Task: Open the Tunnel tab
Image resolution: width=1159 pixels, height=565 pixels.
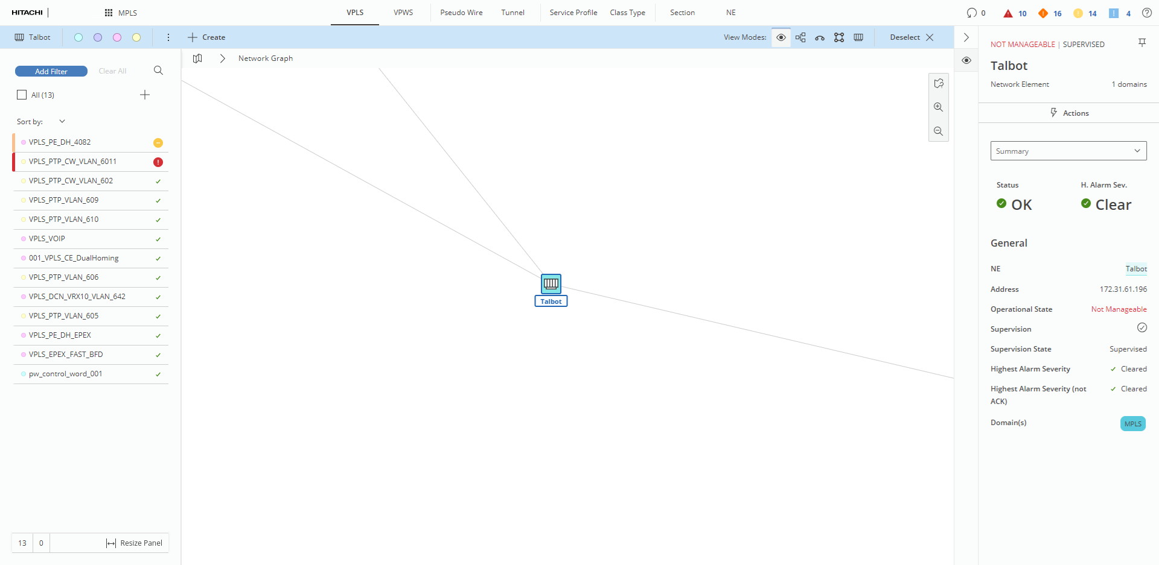Action: 512,13
